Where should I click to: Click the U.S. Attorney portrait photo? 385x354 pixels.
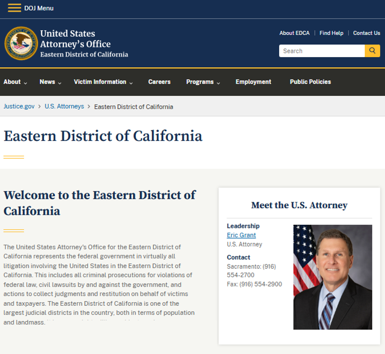pos(333,277)
